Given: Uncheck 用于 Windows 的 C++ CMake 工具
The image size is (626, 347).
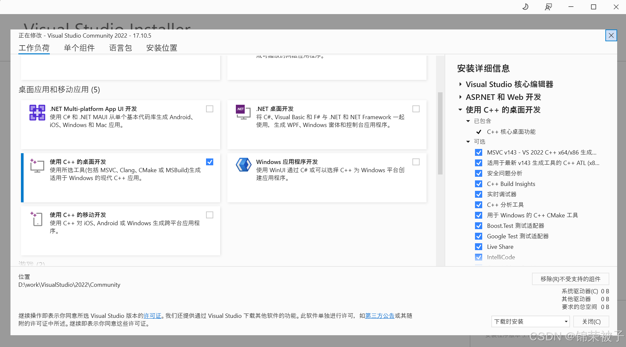Looking at the screenshot, I should coord(479,215).
